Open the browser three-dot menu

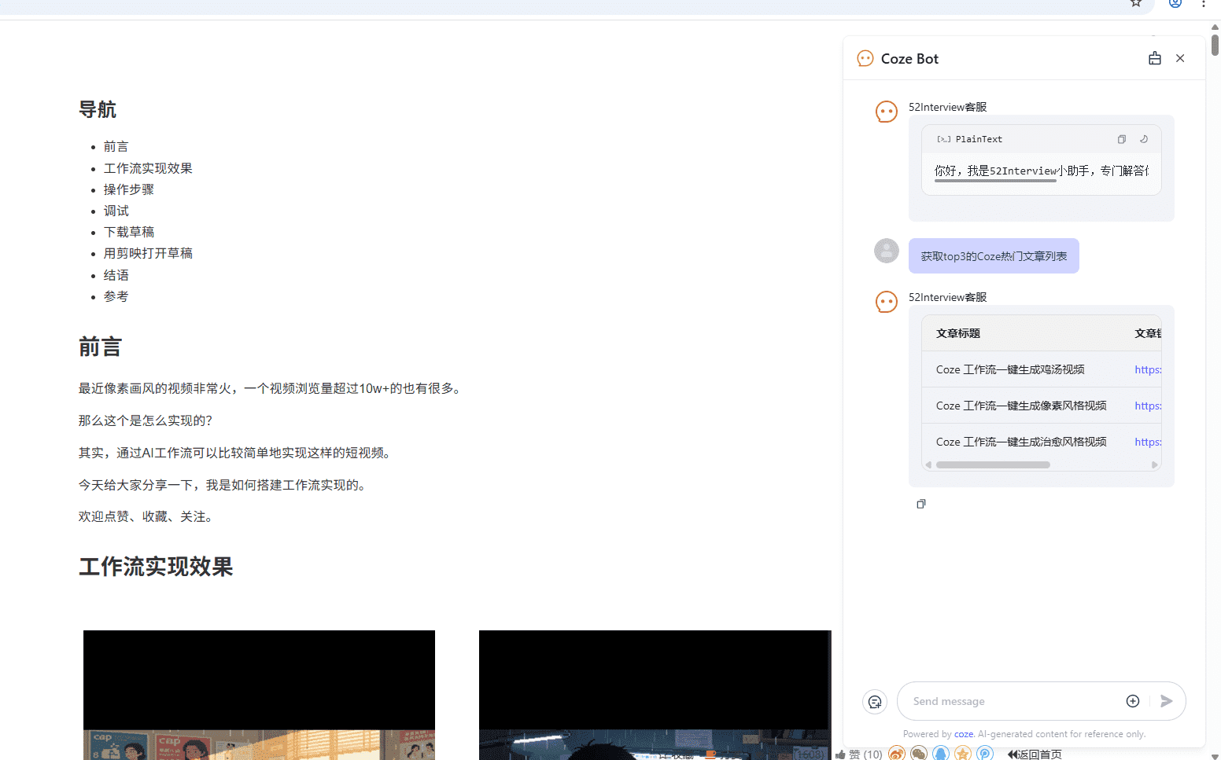1204,3
